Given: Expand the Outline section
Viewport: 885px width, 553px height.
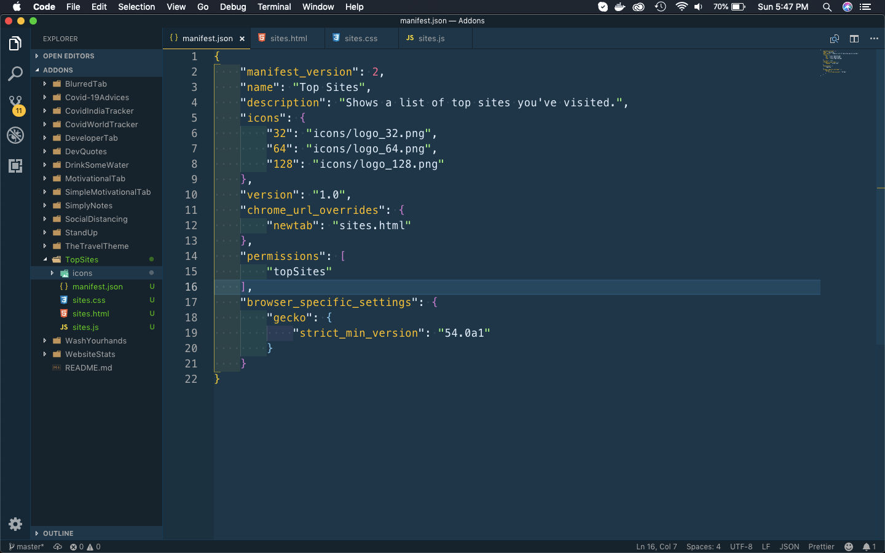Looking at the screenshot, I should [x=96, y=533].
